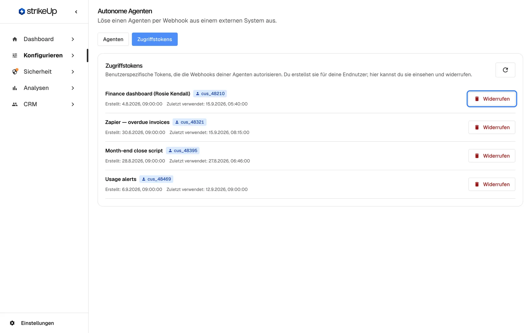532x333 pixels.
Task: Click Widerrufen label for Usage alerts token
Action: [x=496, y=184]
